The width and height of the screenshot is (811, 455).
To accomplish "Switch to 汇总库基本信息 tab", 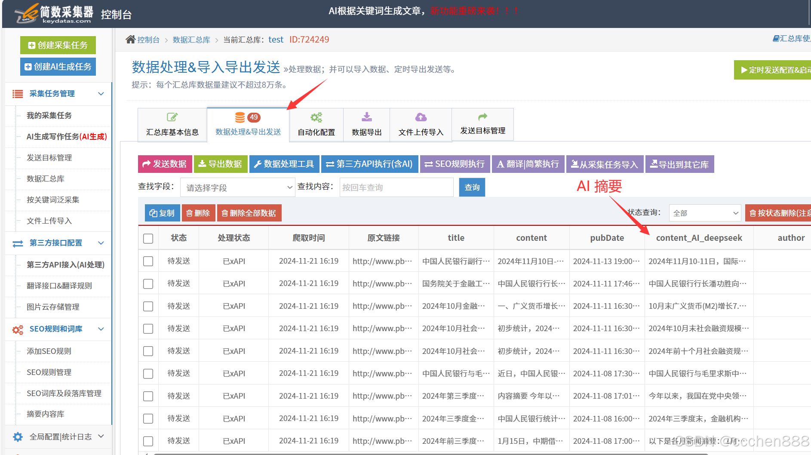I will pyautogui.click(x=172, y=124).
